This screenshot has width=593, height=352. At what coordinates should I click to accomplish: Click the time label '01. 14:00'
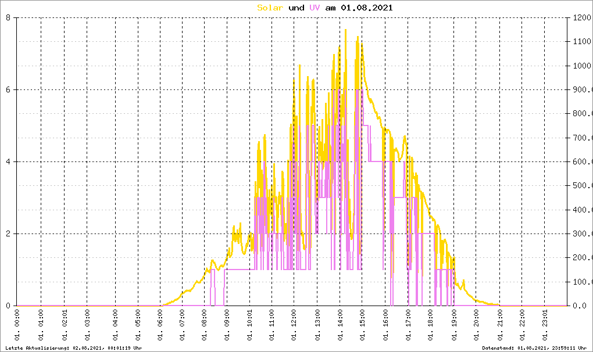pyautogui.click(x=340, y=325)
